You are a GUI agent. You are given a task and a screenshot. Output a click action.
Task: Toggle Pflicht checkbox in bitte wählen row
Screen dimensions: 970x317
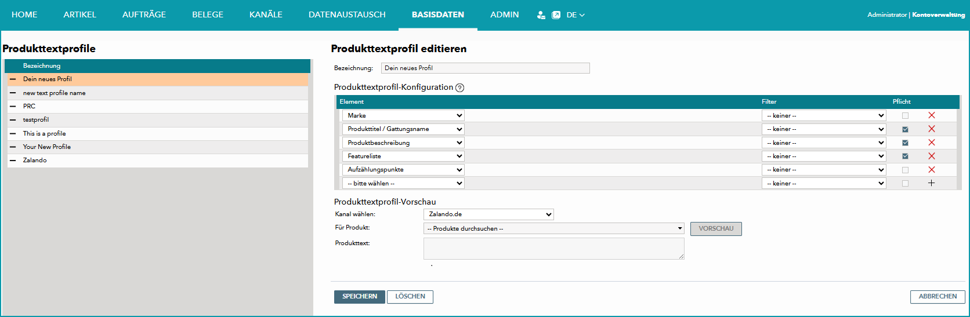pos(905,183)
